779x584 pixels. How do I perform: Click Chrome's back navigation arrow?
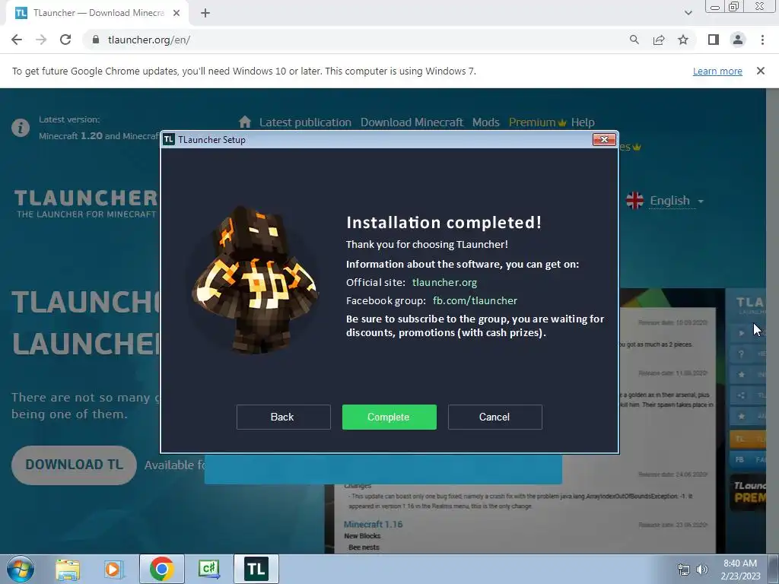(x=17, y=40)
